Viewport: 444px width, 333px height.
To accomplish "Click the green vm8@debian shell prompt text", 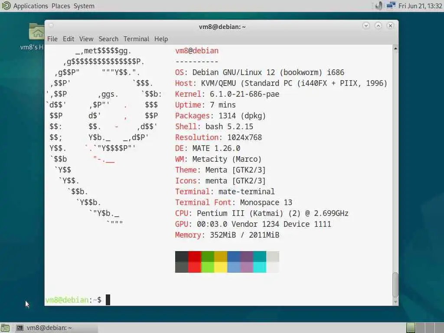I will point(67,300).
